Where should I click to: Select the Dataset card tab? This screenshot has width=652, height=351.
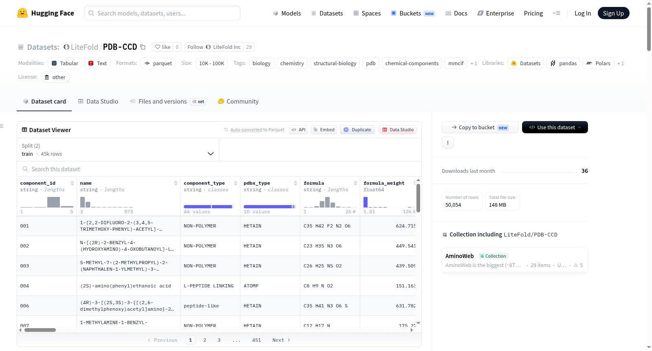tap(44, 102)
